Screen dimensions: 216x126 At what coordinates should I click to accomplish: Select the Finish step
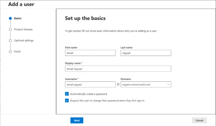[x=17, y=51]
